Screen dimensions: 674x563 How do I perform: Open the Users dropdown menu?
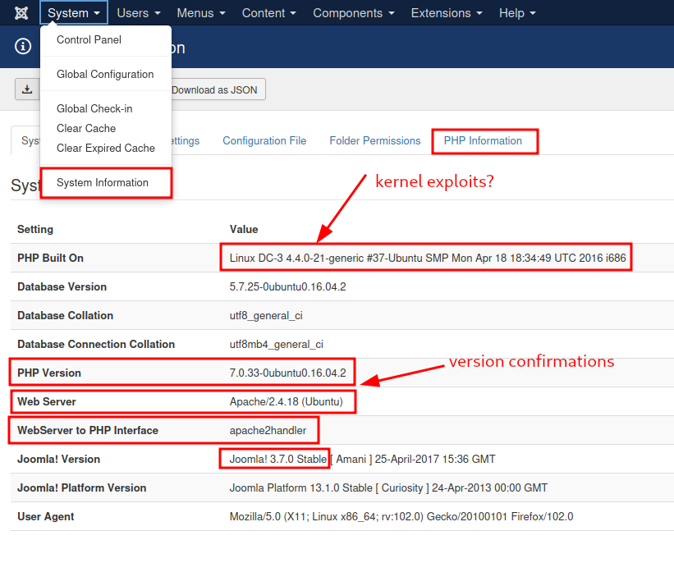(137, 12)
